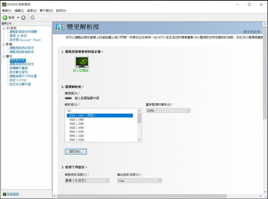Open 旋轉顯示畫面 in the tree
This screenshot has height=199, width=268.
[x=19, y=68]
